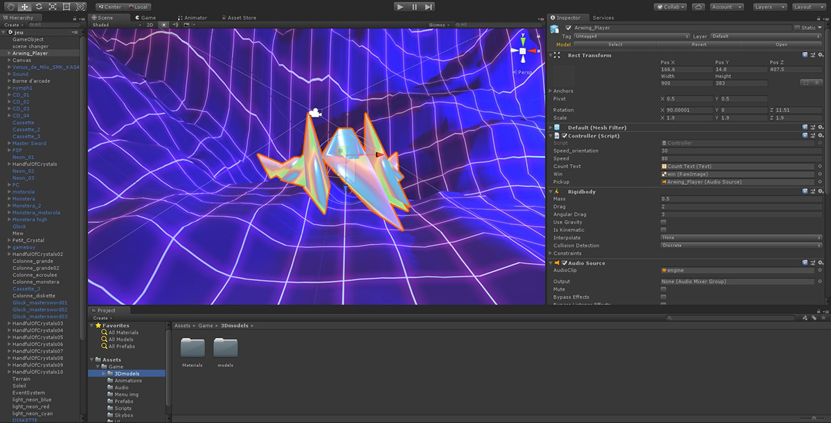
Task: Open Rect Transform preset sliders icon
Action: 813,55
